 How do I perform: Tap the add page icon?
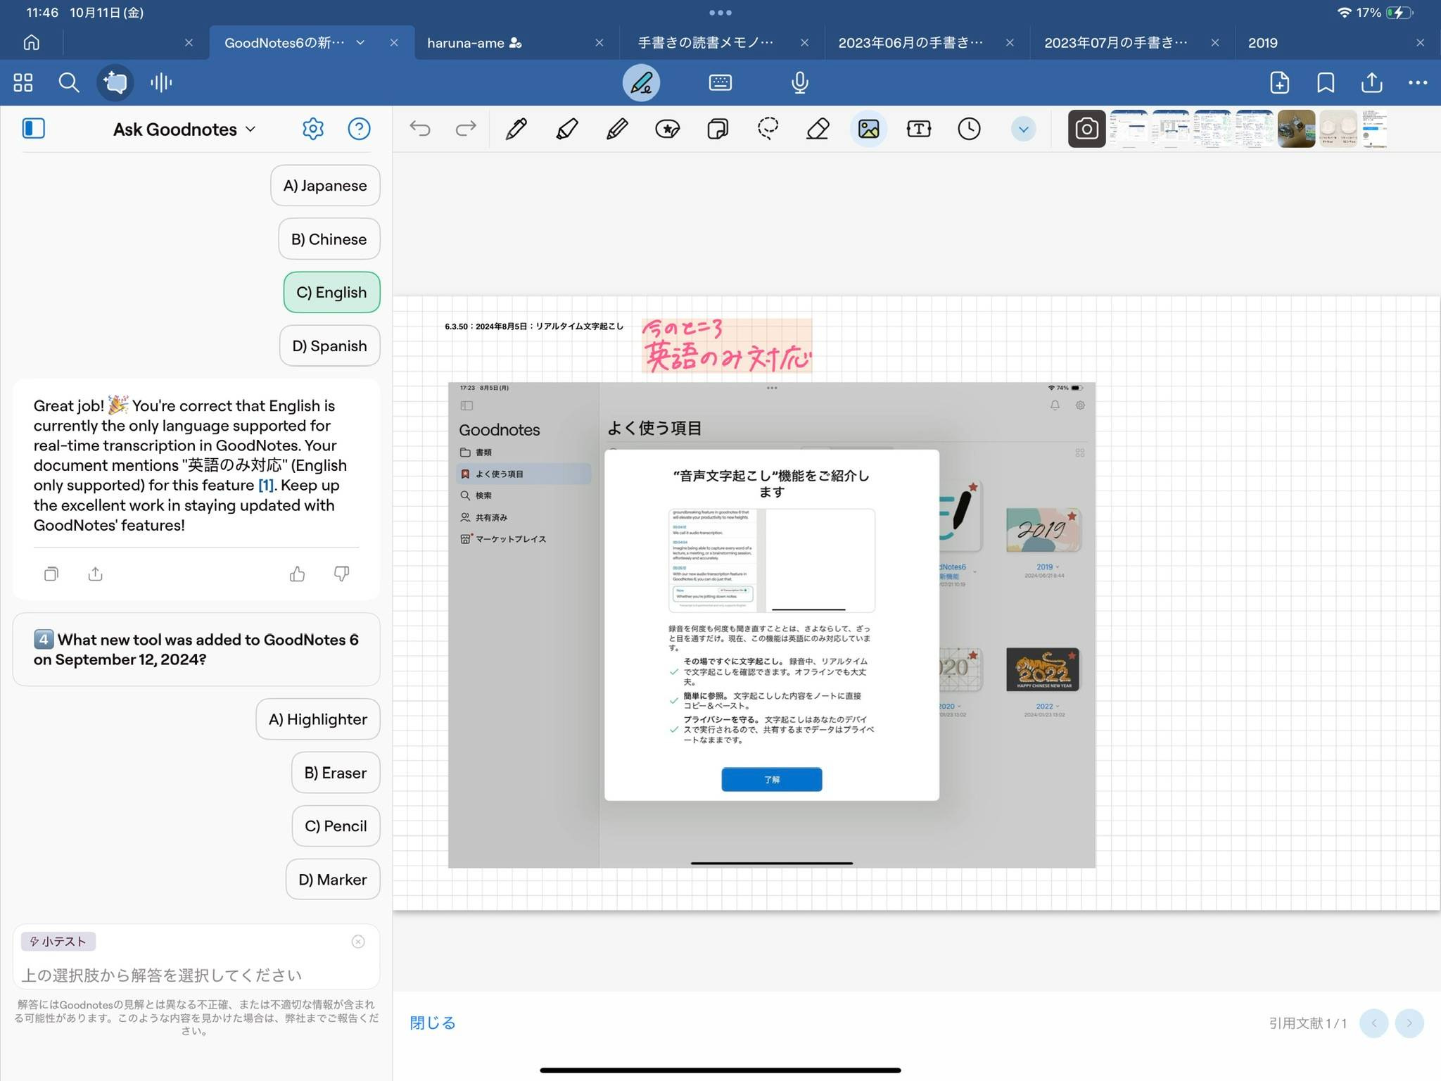pyautogui.click(x=1279, y=82)
